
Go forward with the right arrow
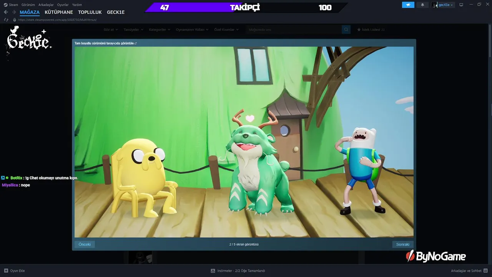[14, 12]
